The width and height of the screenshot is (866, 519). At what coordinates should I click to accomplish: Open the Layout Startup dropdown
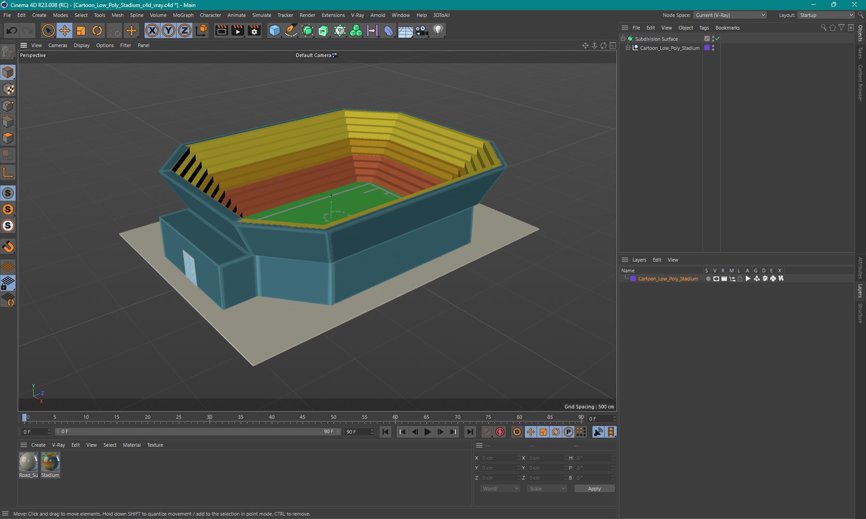pos(826,15)
